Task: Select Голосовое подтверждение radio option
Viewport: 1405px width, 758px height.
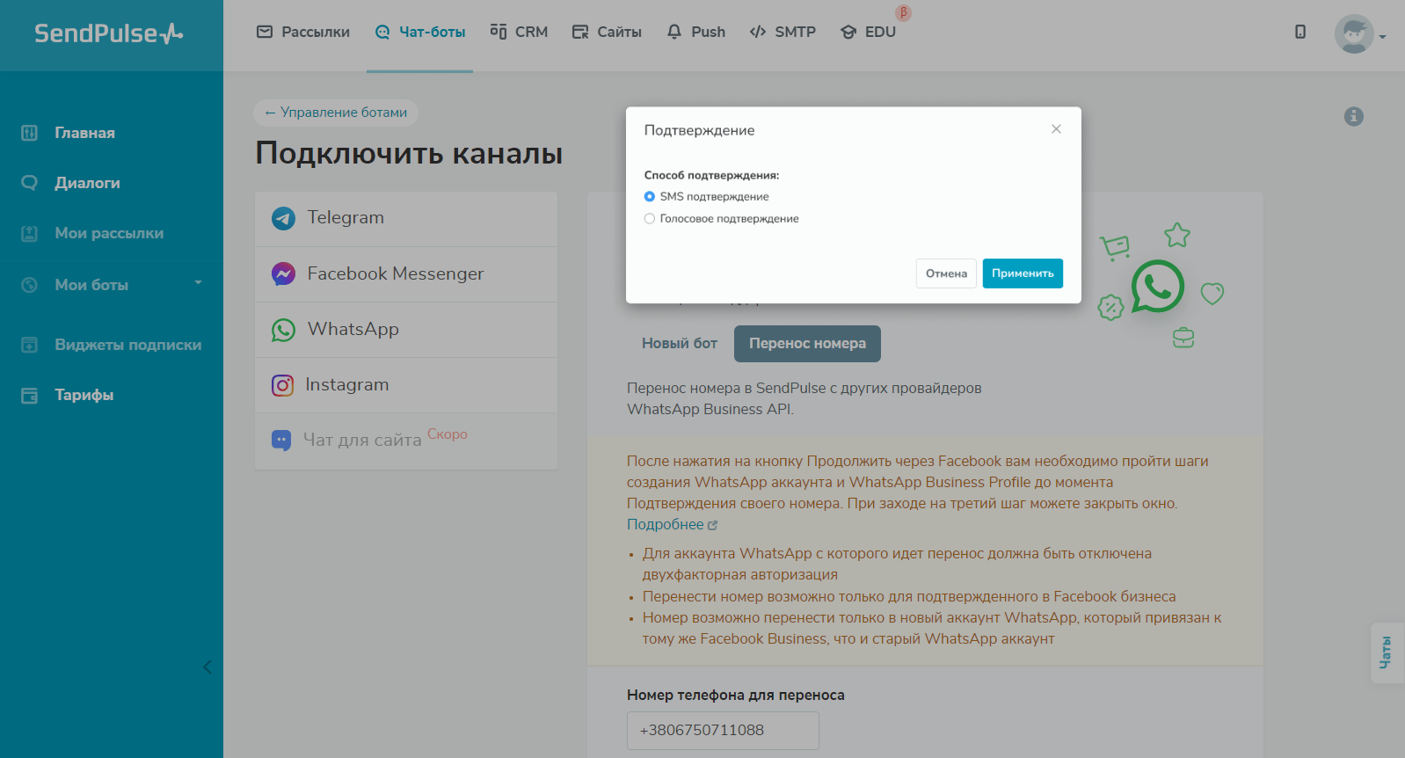Action: point(650,219)
